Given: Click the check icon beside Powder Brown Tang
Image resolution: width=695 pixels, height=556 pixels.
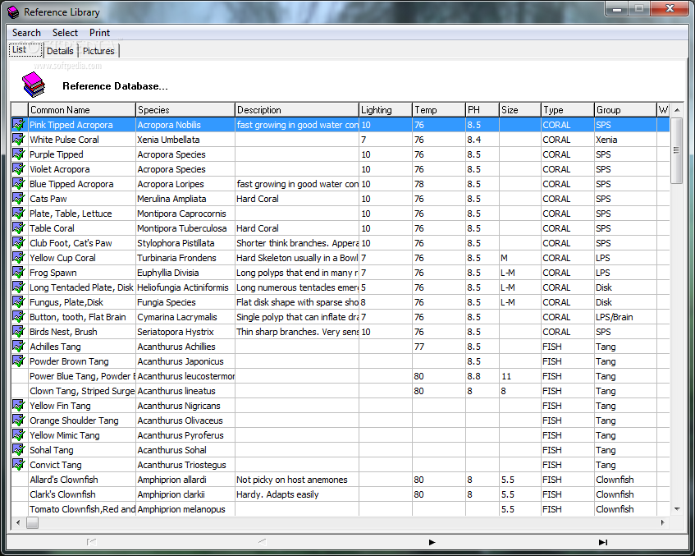Looking at the screenshot, I should 19,361.
